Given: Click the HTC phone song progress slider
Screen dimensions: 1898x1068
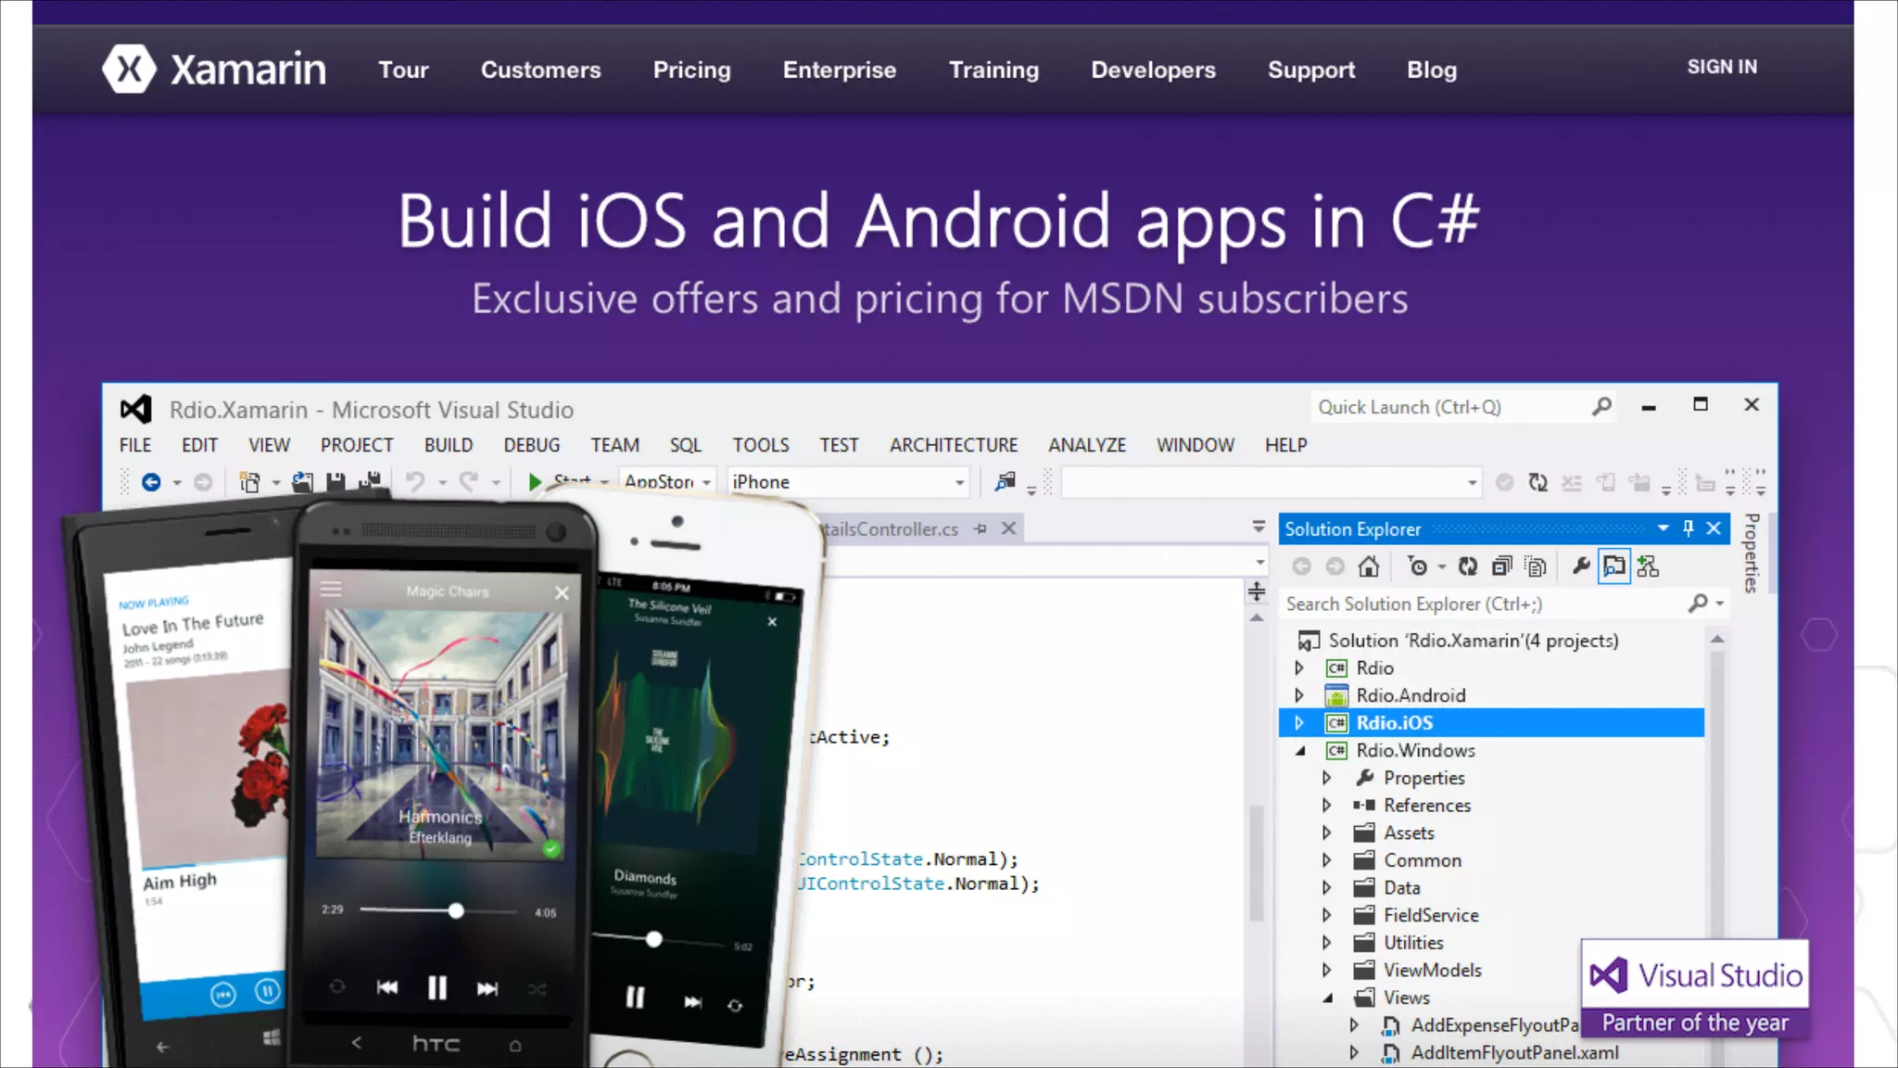Looking at the screenshot, I should pyautogui.click(x=455, y=911).
